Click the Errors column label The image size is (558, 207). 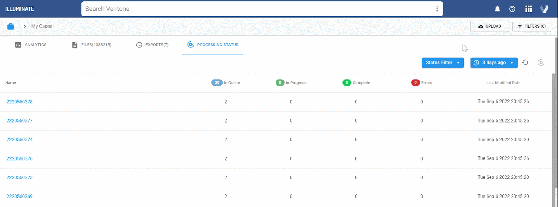click(x=427, y=83)
